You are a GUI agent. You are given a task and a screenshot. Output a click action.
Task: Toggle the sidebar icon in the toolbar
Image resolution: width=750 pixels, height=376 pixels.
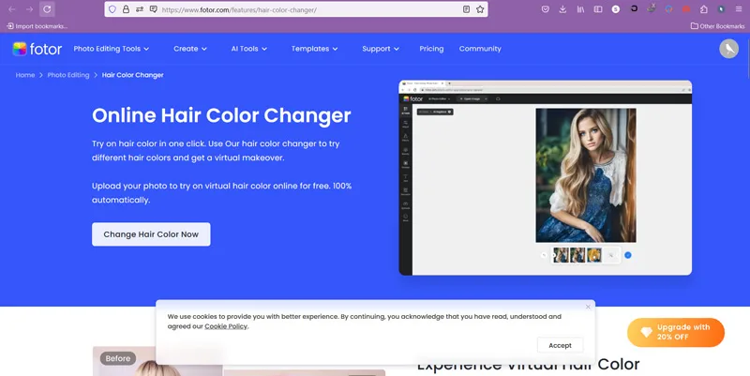tap(598, 9)
